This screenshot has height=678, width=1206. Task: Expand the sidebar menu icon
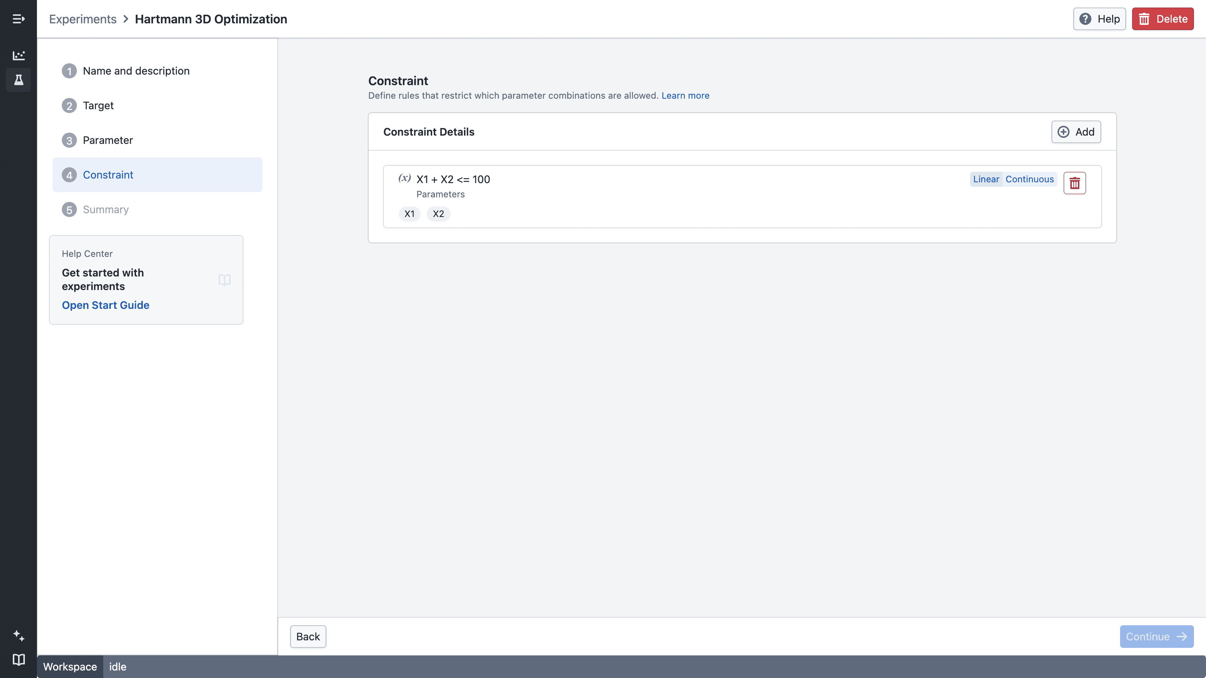tap(18, 19)
